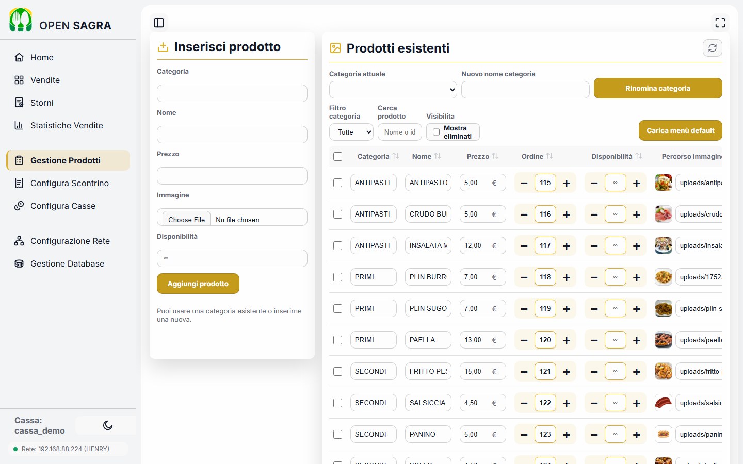The image size is (743, 464).
Task: Click the Rinomina categoria button
Action: tap(658, 88)
